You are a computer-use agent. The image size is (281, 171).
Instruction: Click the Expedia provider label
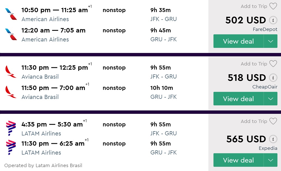click(x=268, y=148)
